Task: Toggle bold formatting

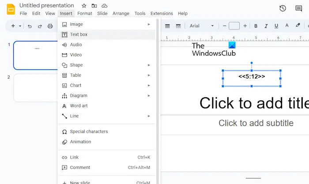Action: 256,26
